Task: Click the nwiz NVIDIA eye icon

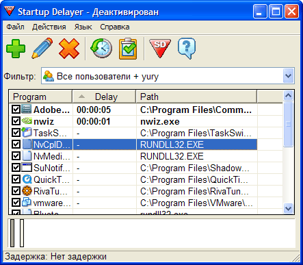Action: pos(27,121)
